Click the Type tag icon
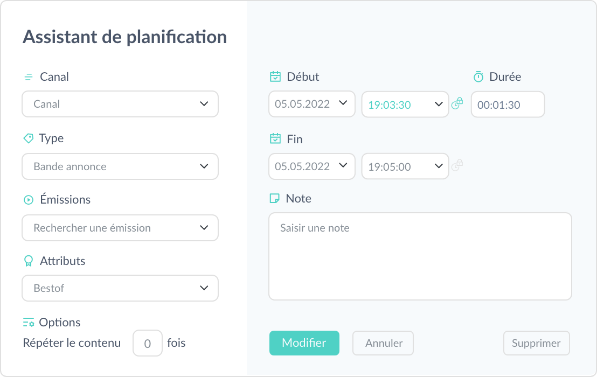The width and height of the screenshot is (597, 377). pyautogui.click(x=29, y=138)
